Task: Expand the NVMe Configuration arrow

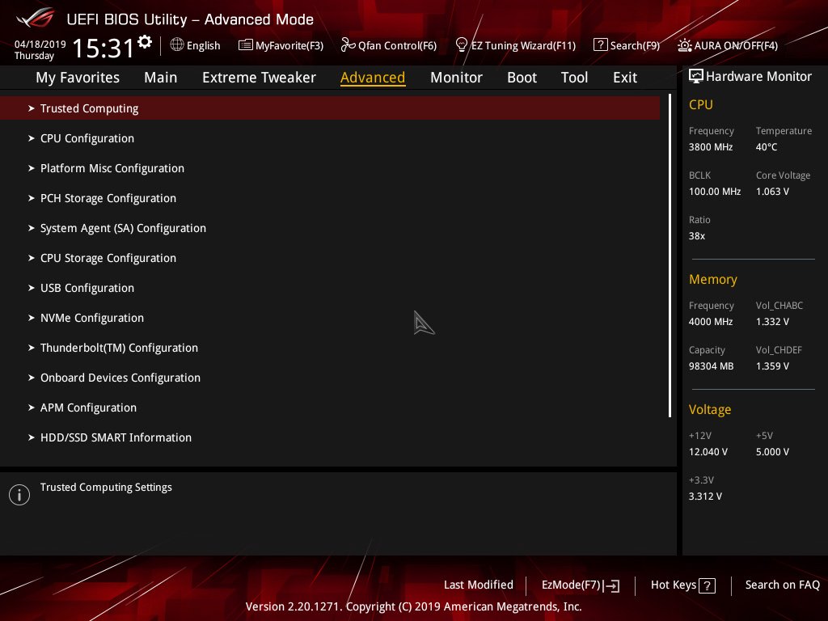Action: point(32,318)
